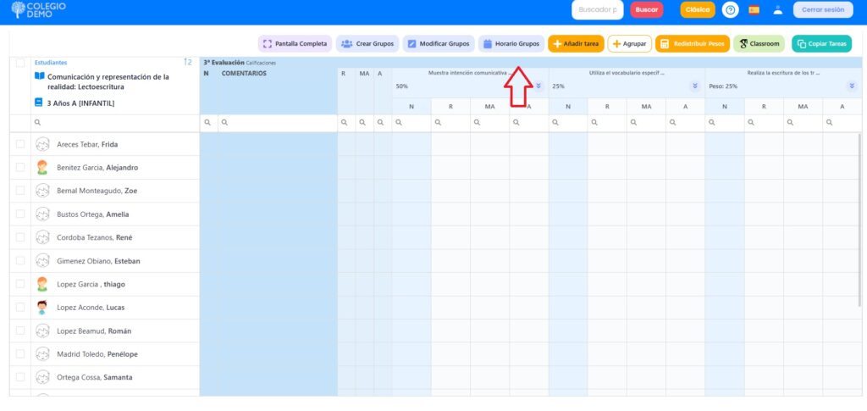The width and height of the screenshot is (867, 411).
Task: Open Modificar Grupos
Action: (438, 43)
